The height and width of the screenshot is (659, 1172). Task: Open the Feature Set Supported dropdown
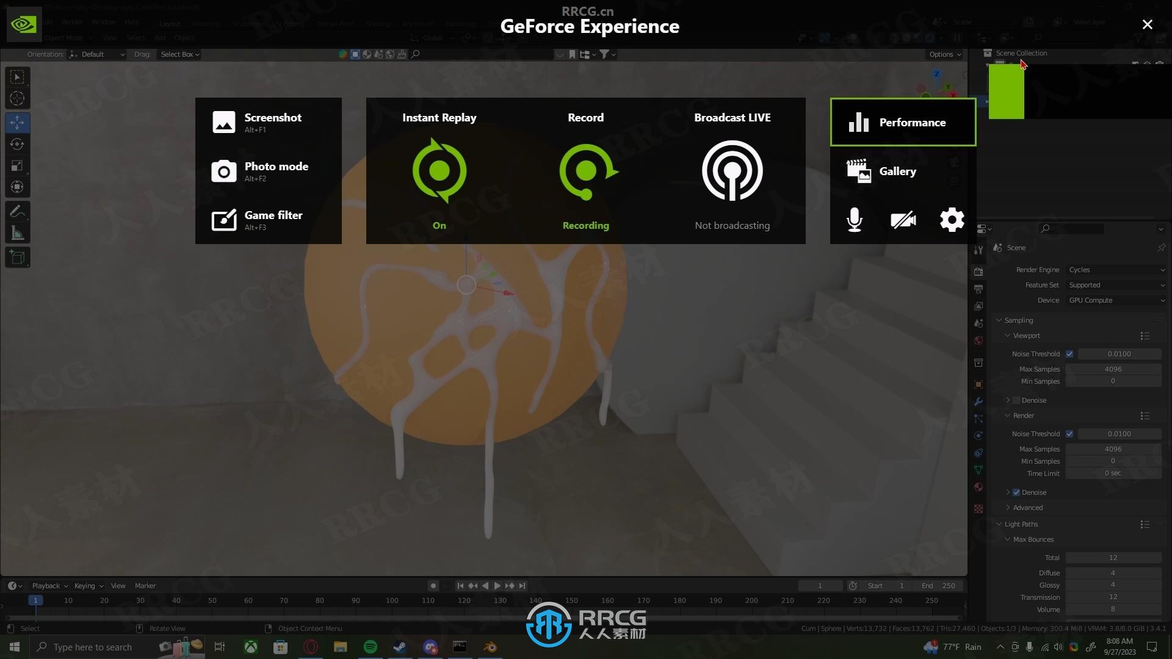click(1116, 285)
